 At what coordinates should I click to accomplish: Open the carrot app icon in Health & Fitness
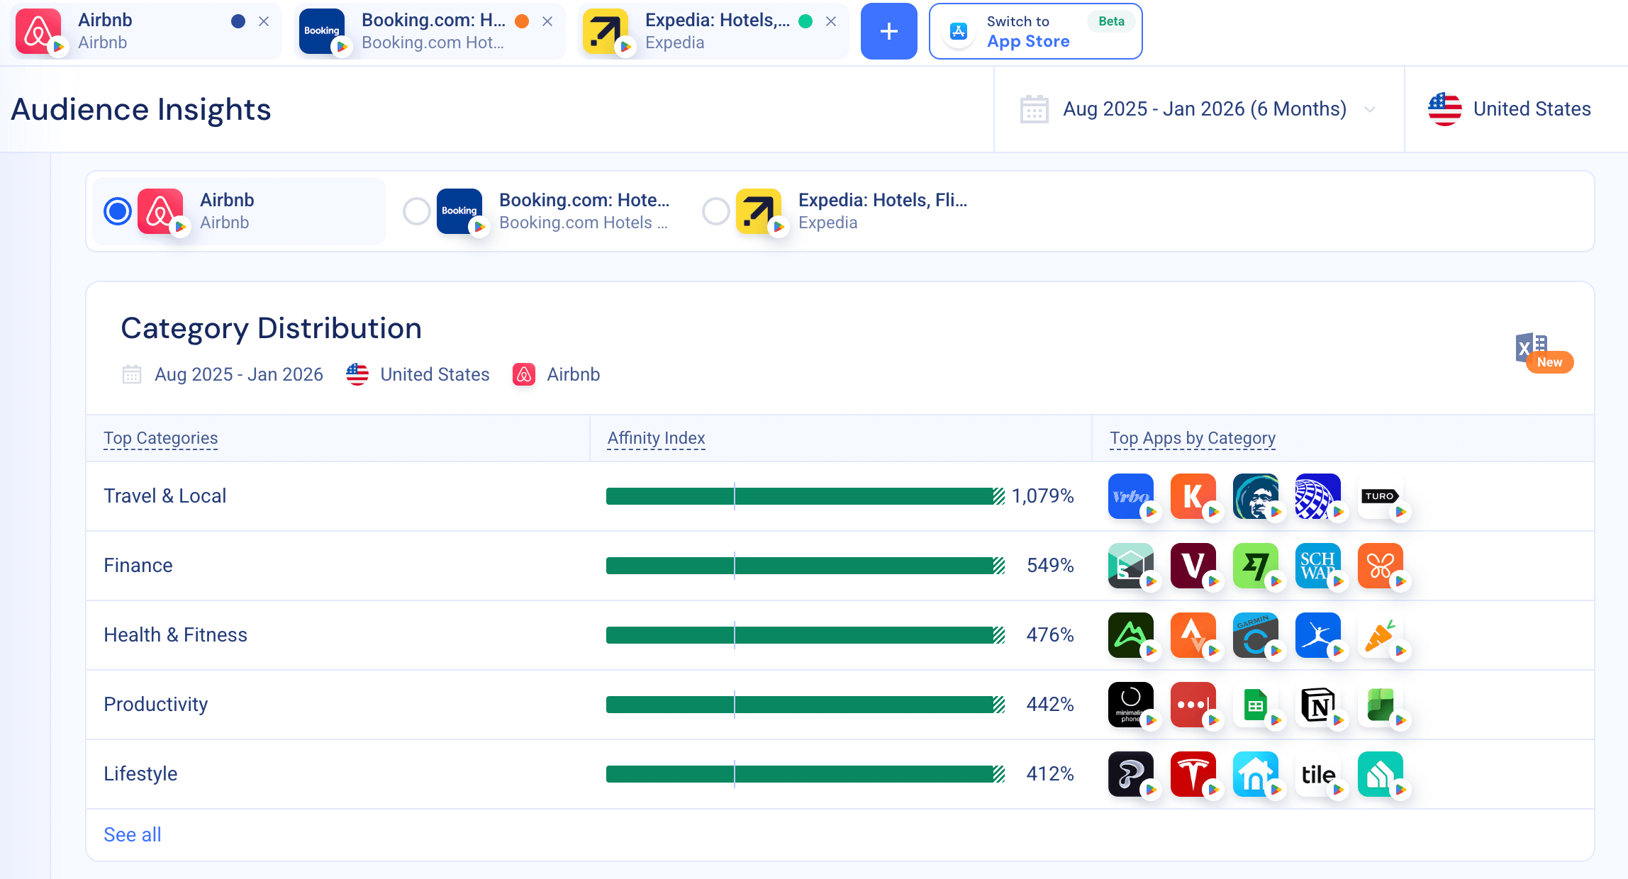(x=1380, y=635)
